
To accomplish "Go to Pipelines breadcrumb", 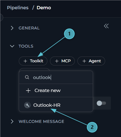I will click(18, 8).
